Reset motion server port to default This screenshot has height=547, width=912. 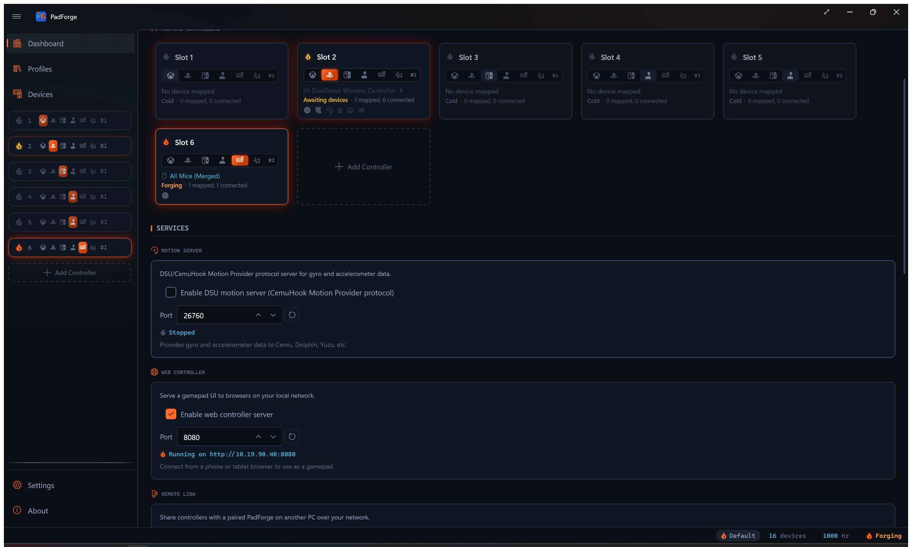click(x=292, y=315)
